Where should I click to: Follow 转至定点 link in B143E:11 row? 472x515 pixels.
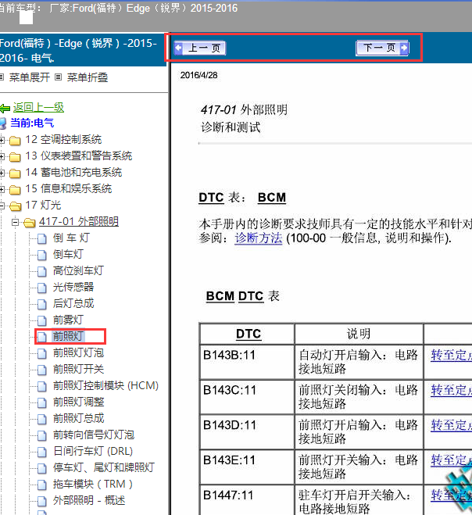(452, 460)
